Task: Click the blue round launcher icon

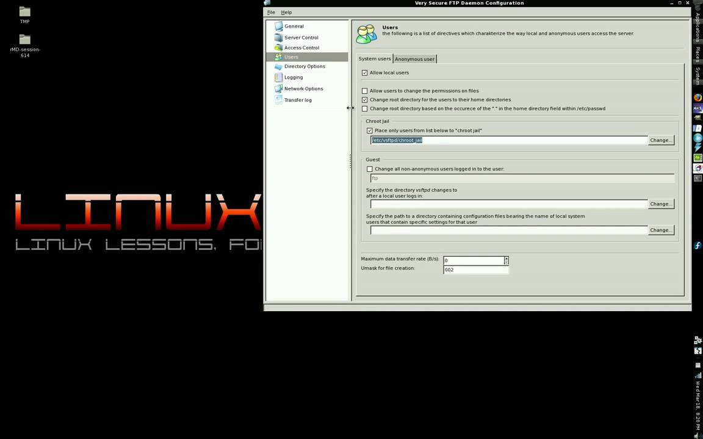Action: pos(698,138)
